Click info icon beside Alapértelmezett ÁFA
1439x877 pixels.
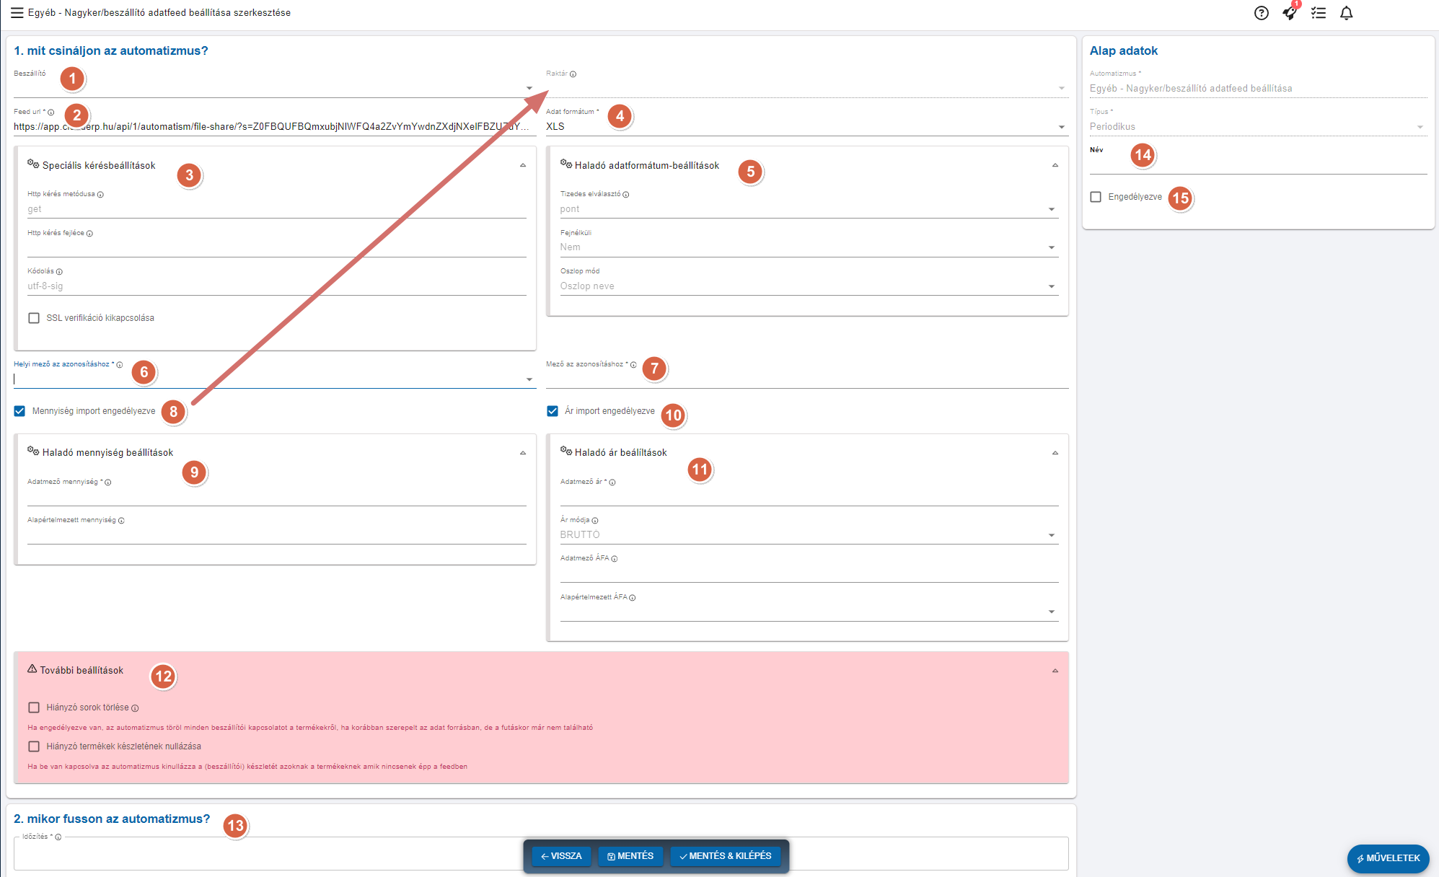pos(633,598)
